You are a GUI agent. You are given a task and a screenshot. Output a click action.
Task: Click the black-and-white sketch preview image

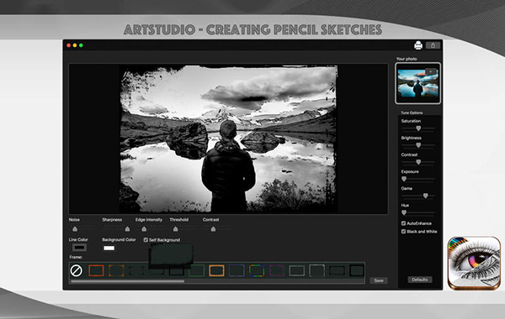(228, 139)
